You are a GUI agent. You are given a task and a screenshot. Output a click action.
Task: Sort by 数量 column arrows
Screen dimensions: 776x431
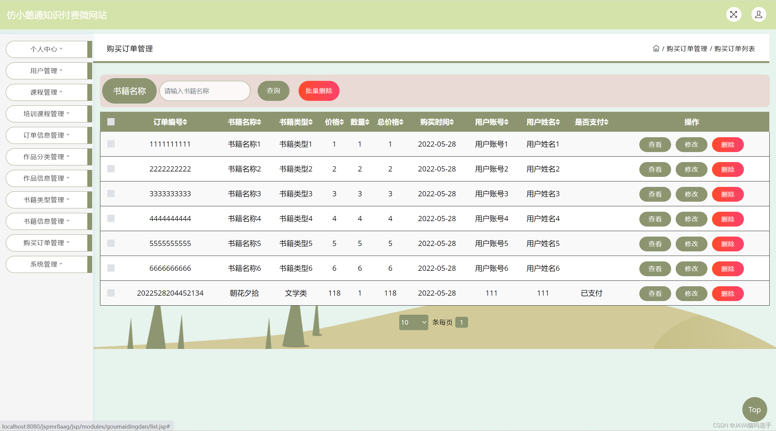tap(367, 122)
